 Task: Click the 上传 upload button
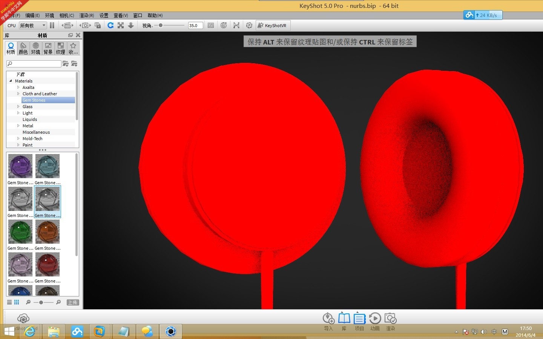pyautogui.click(x=73, y=302)
